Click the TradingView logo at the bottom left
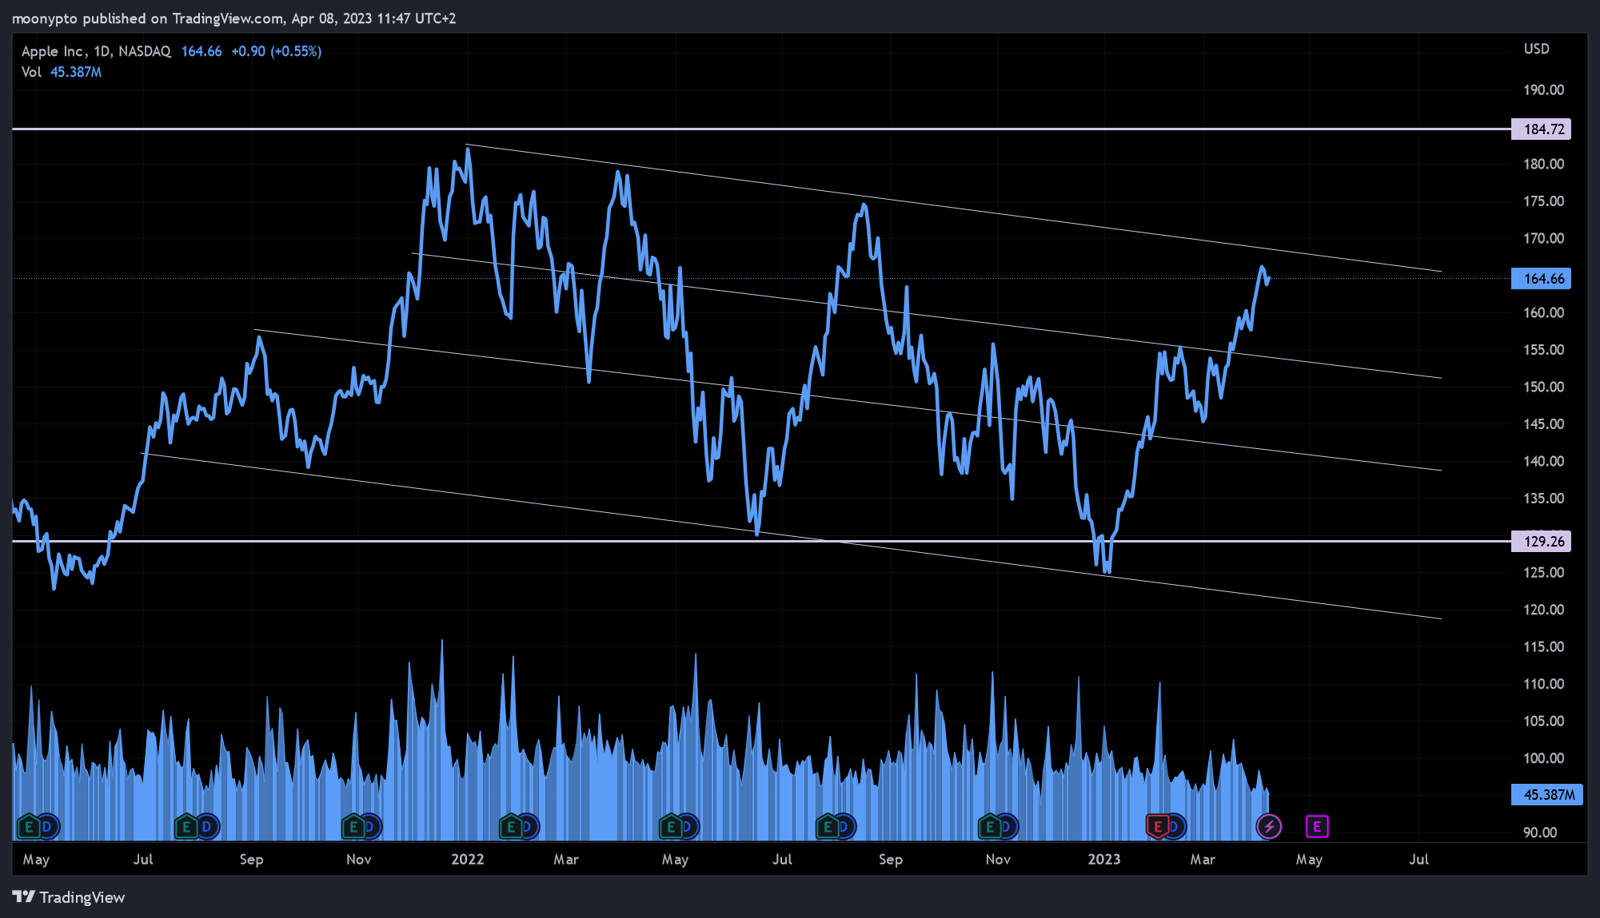1600x918 pixels. (x=69, y=897)
